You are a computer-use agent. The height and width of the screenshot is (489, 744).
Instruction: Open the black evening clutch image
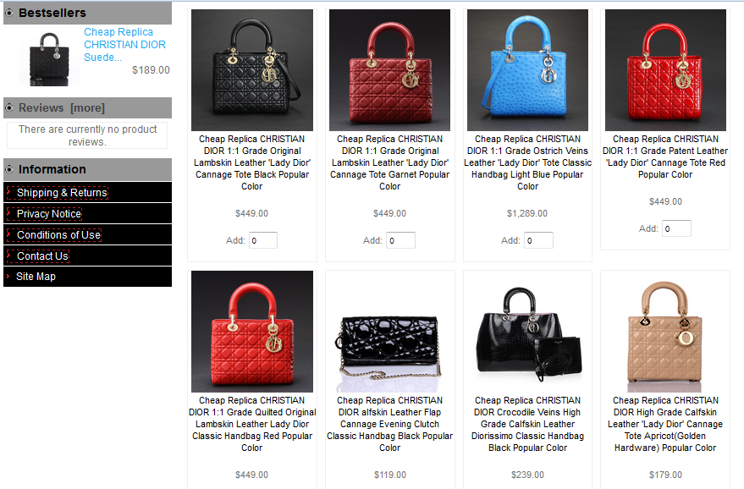click(x=389, y=332)
